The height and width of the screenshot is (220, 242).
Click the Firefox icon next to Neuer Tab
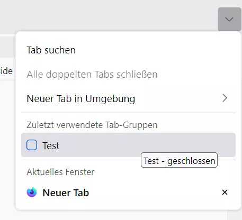tap(32, 192)
